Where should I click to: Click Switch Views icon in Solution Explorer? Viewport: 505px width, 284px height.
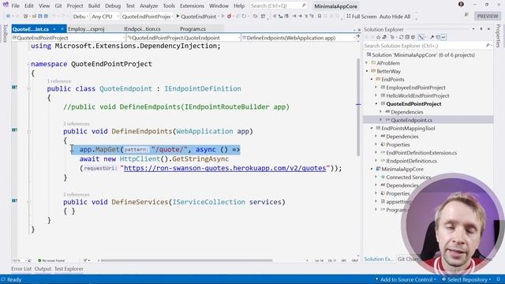pyautogui.click(x=384, y=37)
